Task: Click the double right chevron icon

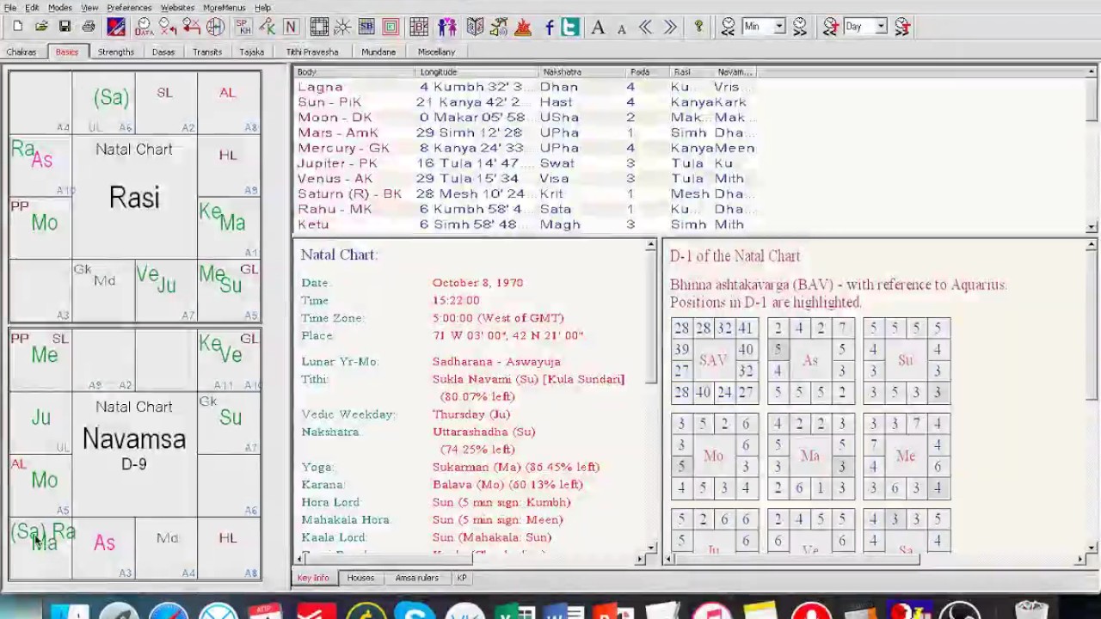Action: (x=670, y=28)
